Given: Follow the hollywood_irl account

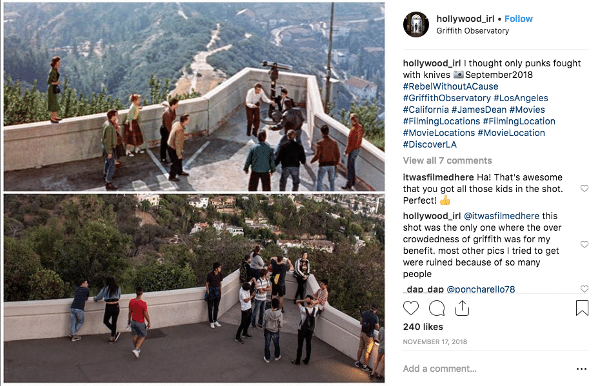Looking at the screenshot, I should (519, 19).
